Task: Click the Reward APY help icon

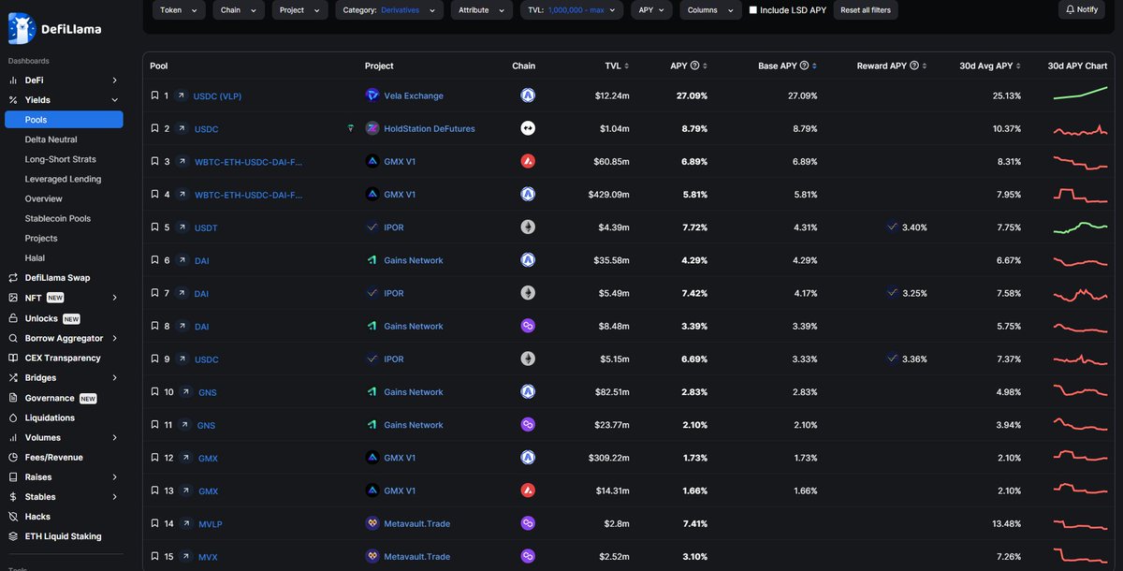Action: (914, 66)
